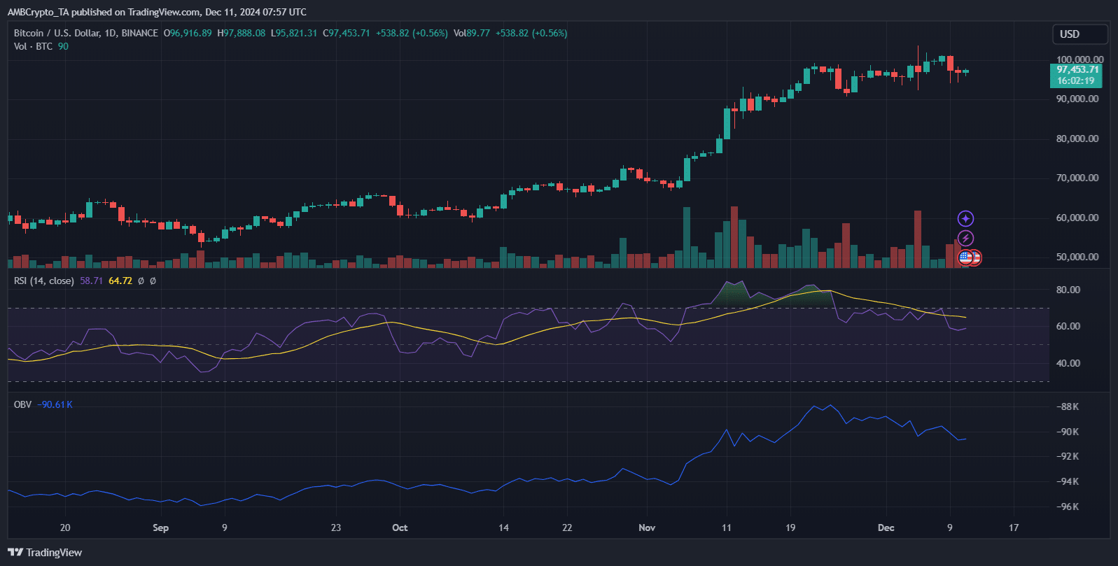
Task: Click the 80,000.00 price axis label
Action: pos(1077,139)
